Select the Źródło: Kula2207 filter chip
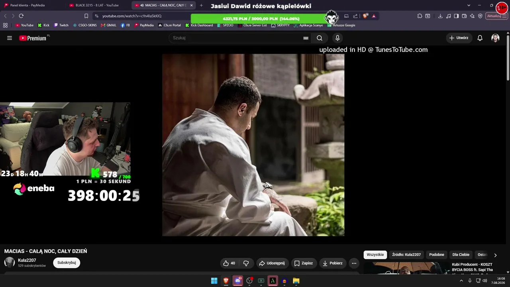 click(x=406, y=255)
